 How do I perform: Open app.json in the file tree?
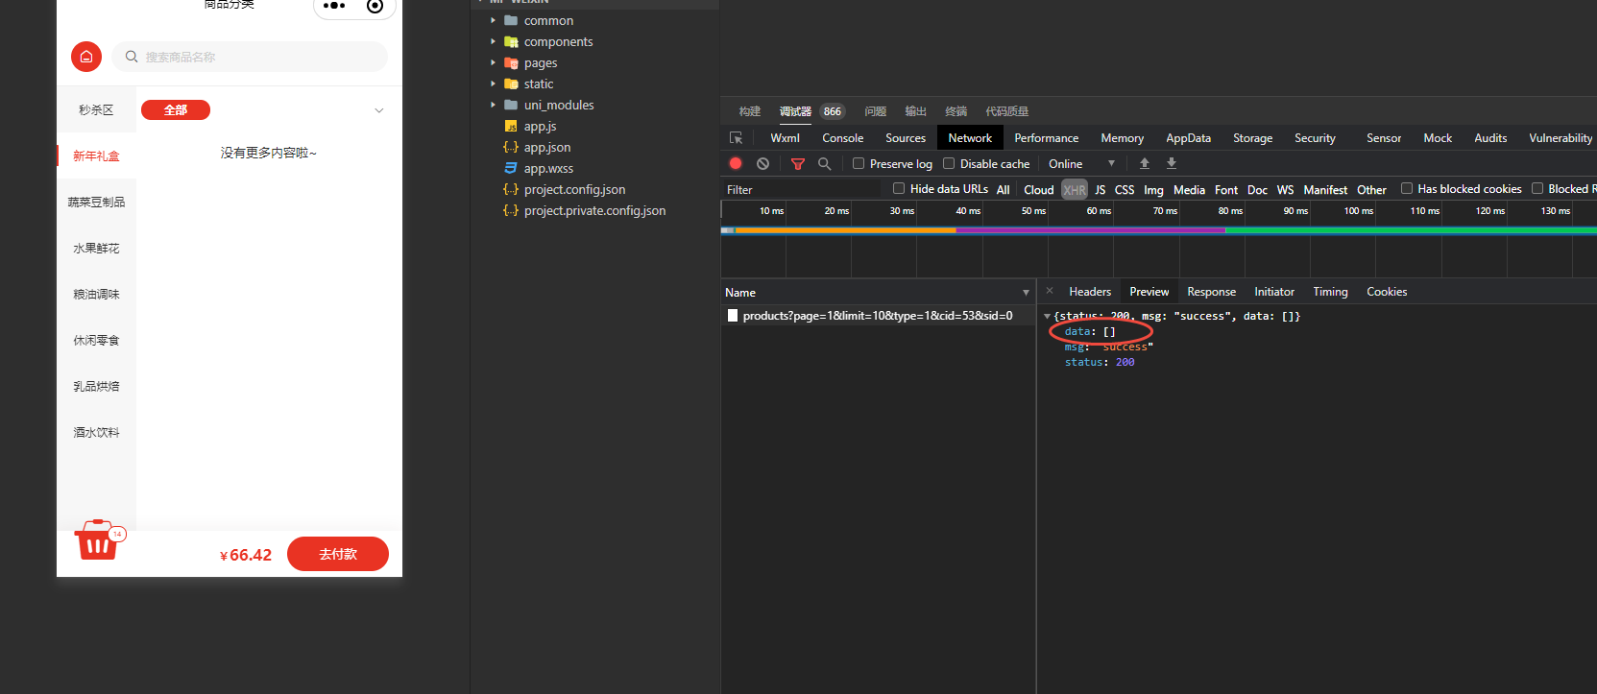547,148
